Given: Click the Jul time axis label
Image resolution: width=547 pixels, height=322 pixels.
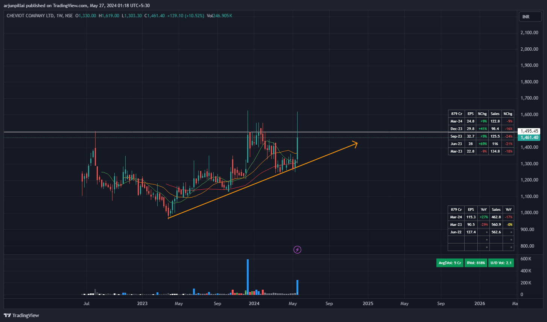Looking at the screenshot, I should point(87,304).
